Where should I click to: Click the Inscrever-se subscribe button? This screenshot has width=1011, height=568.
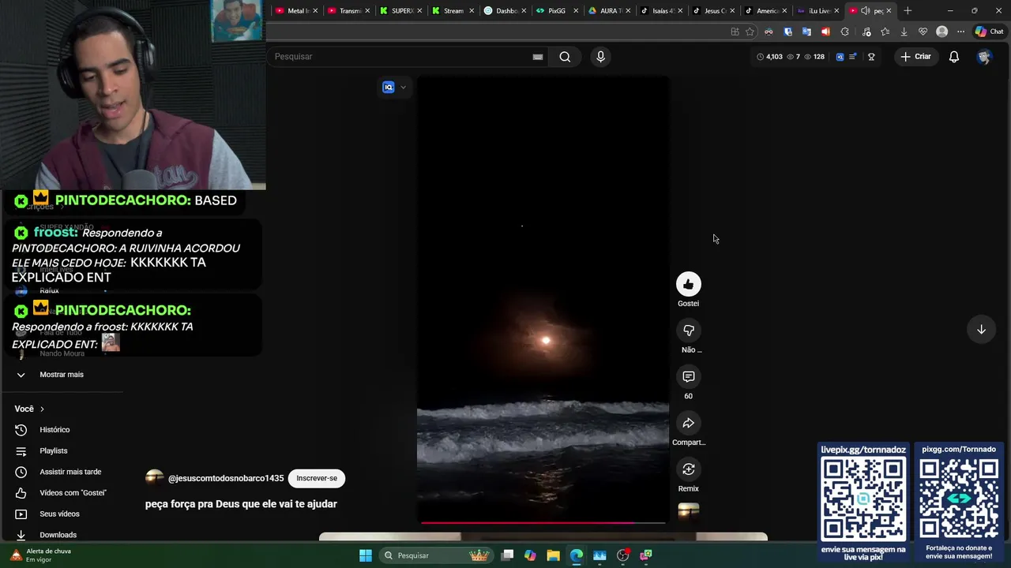pos(317,478)
